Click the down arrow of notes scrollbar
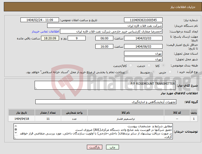 click(16, 133)
